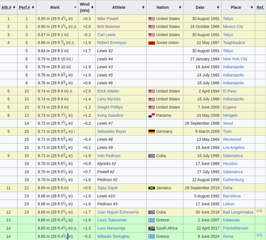Follow the Carl Lewis link
This screenshot has width=266, height=240.
point(106,35)
